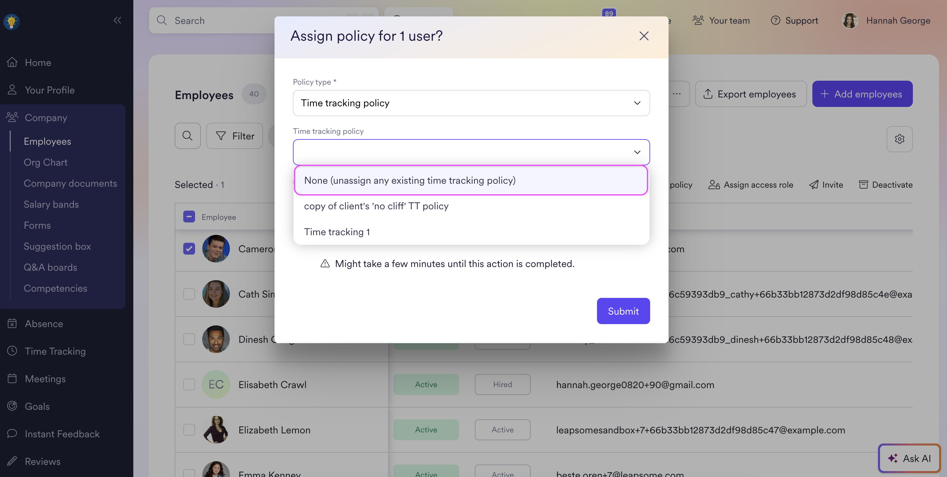The width and height of the screenshot is (947, 477).
Task: Click the Add employees button
Action: (862, 94)
